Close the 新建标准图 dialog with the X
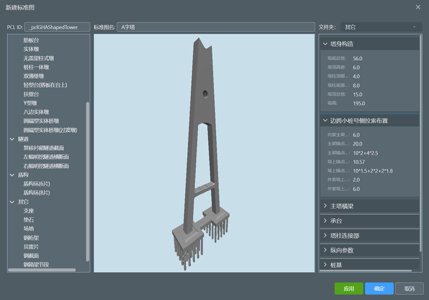 click(x=418, y=7)
